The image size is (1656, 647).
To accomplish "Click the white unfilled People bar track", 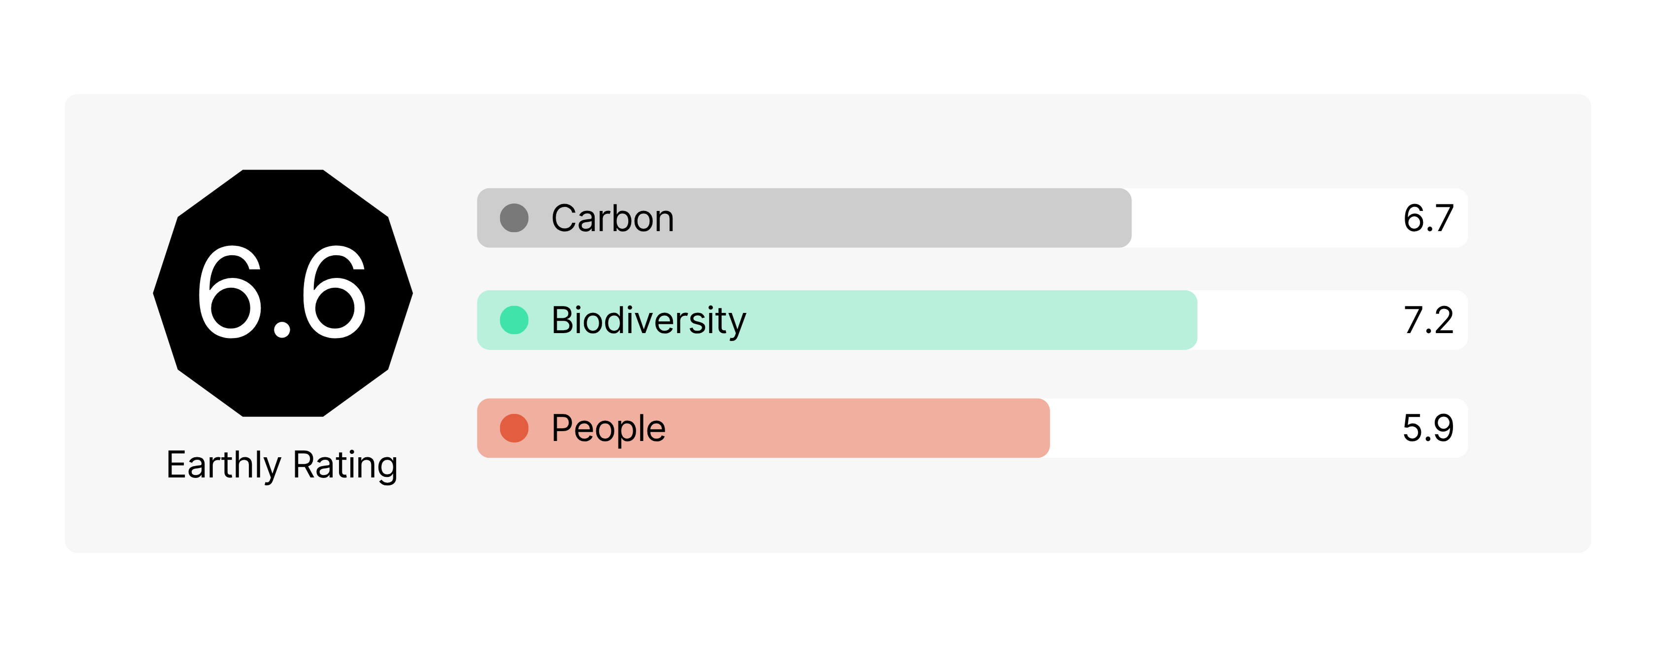I will 1221,428.
